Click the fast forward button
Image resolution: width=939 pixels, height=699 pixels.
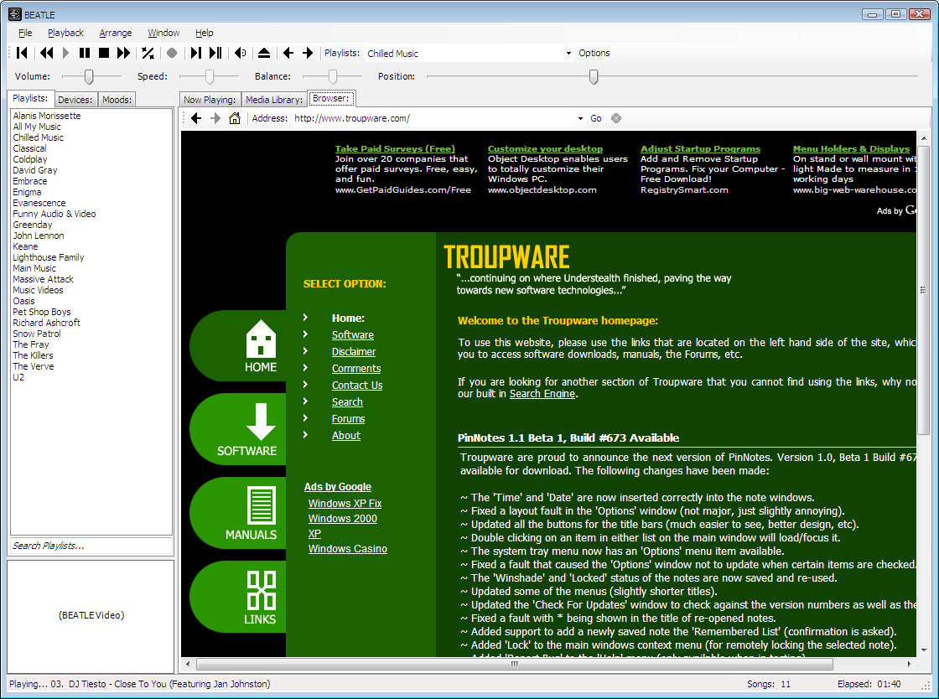coord(123,54)
